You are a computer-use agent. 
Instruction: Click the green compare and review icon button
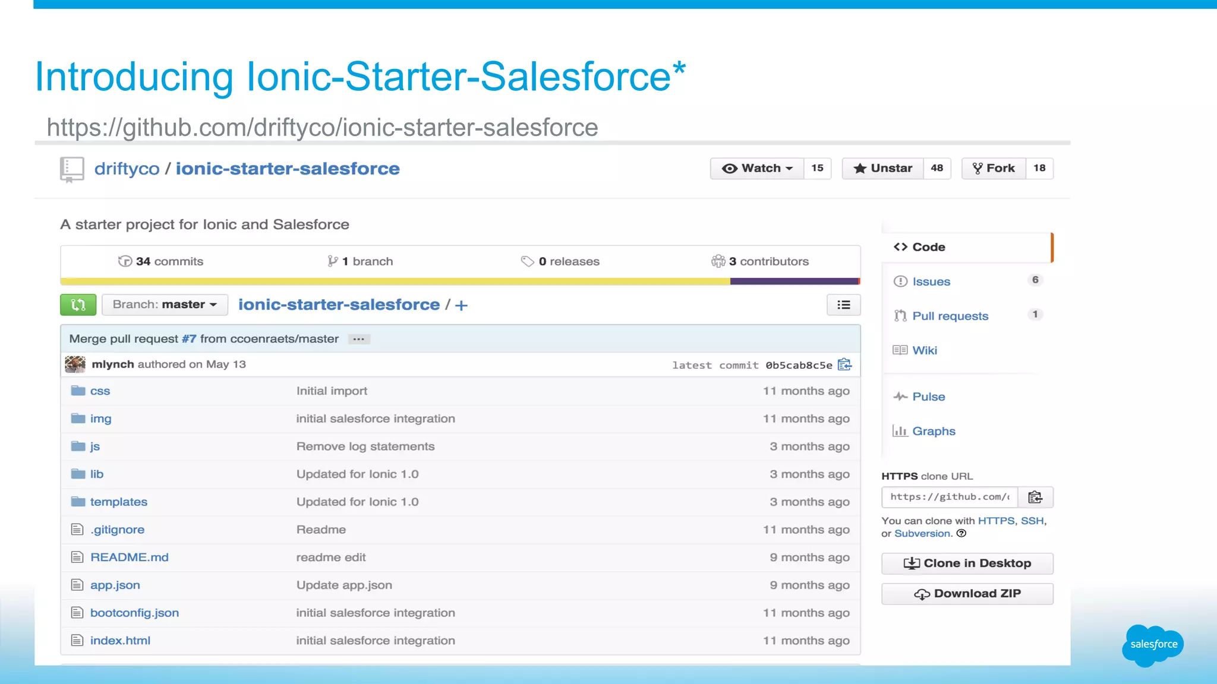click(x=78, y=305)
